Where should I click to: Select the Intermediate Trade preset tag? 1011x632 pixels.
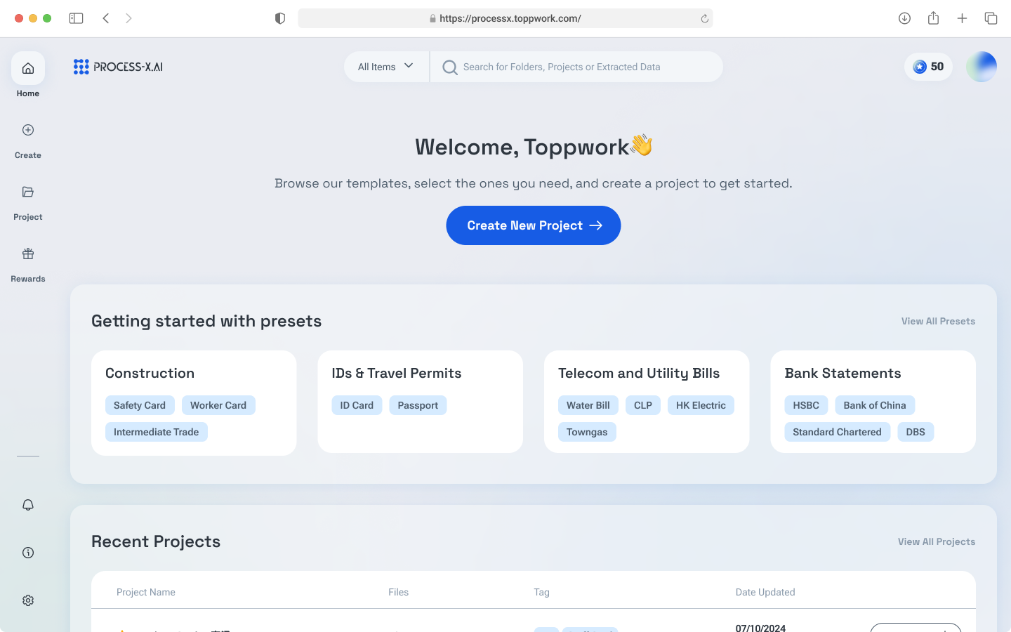tap(157, 432)
